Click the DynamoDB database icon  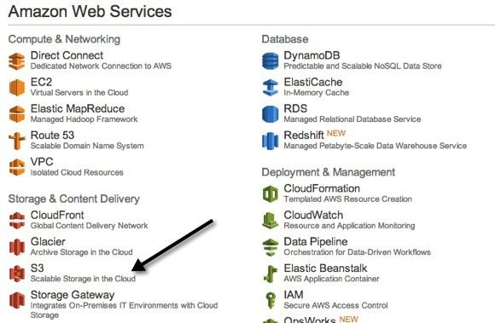click(271, 61)
